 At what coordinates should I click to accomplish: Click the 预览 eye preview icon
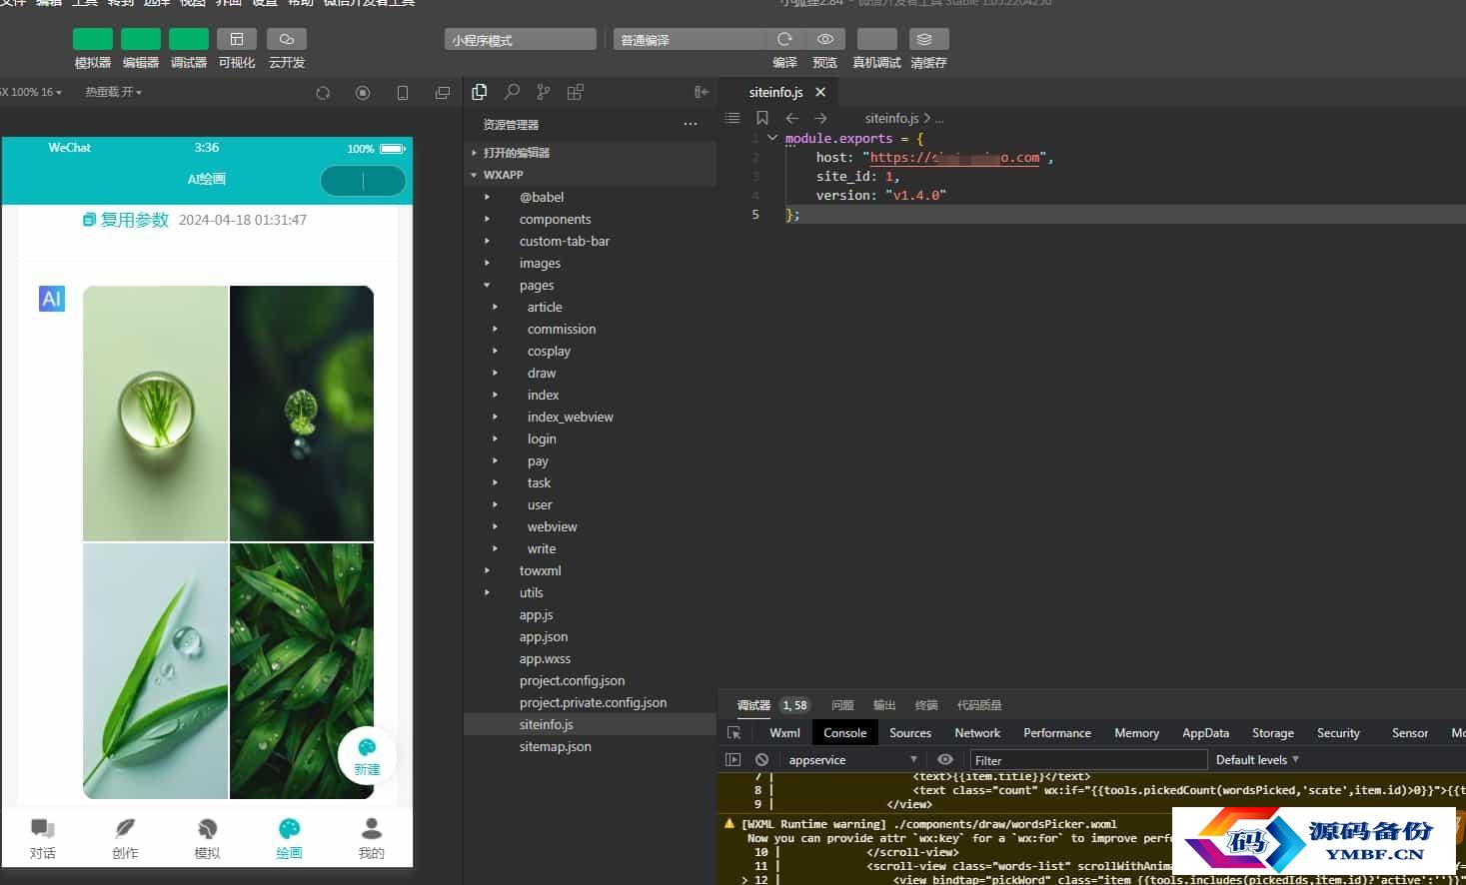825,39
